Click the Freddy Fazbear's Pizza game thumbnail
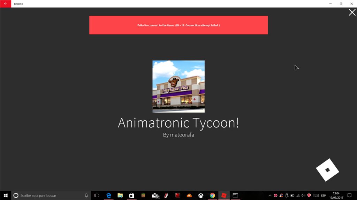This screenshot has height=200, width=357. (178, 86)
